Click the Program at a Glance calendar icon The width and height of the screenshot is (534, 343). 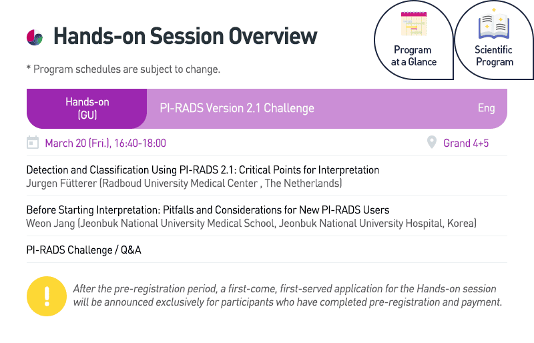[413, 25]
